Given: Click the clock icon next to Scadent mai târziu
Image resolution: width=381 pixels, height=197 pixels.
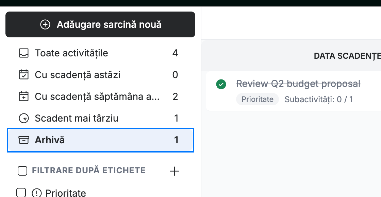Looking at the screenshot, I should coord(24,119).
